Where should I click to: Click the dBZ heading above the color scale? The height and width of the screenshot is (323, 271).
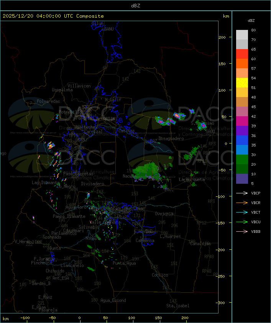coord(251,21)
